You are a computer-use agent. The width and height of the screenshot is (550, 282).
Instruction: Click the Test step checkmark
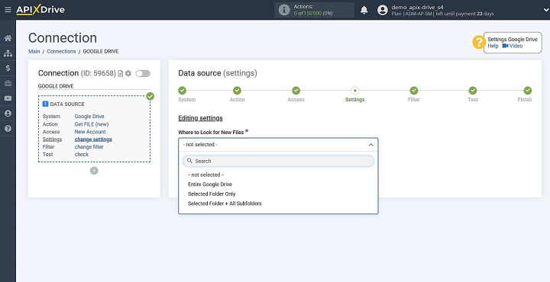click(x=473, y=91)
